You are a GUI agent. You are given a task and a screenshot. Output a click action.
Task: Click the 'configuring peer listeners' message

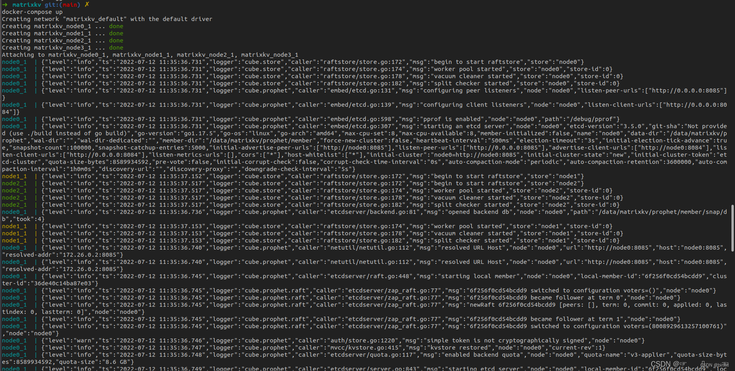coord(470,90)
